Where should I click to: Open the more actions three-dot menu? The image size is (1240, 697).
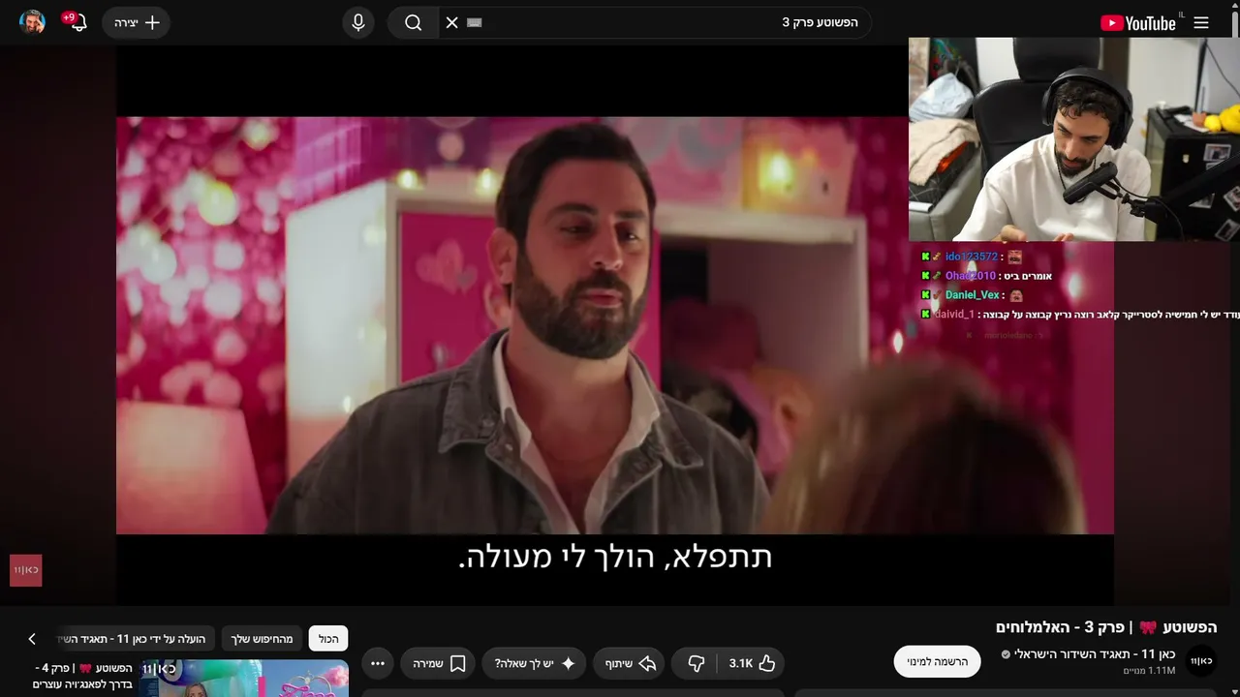point(378,663)
